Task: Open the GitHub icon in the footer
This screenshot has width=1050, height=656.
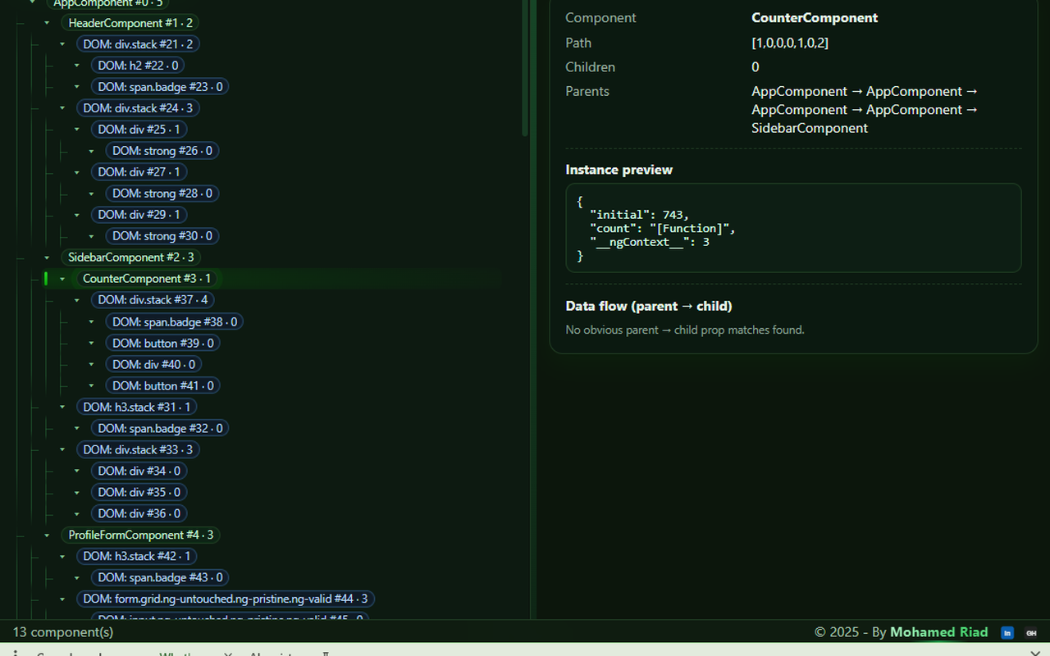Action: 1031,632
